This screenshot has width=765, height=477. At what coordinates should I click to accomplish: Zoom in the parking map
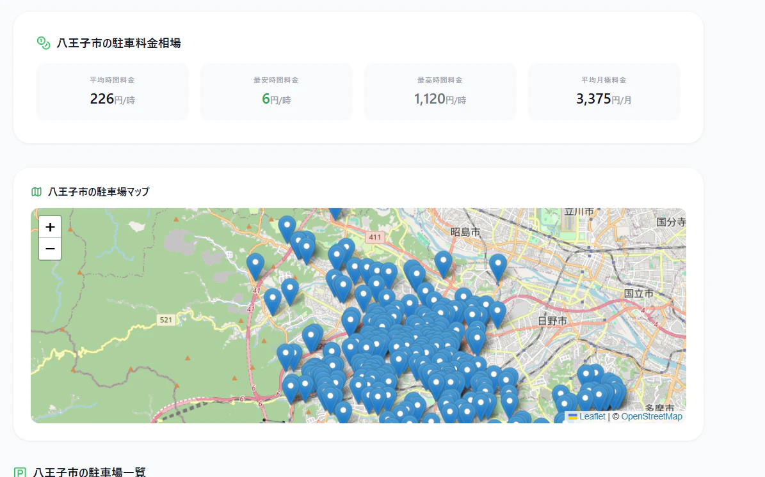point(50,227)
